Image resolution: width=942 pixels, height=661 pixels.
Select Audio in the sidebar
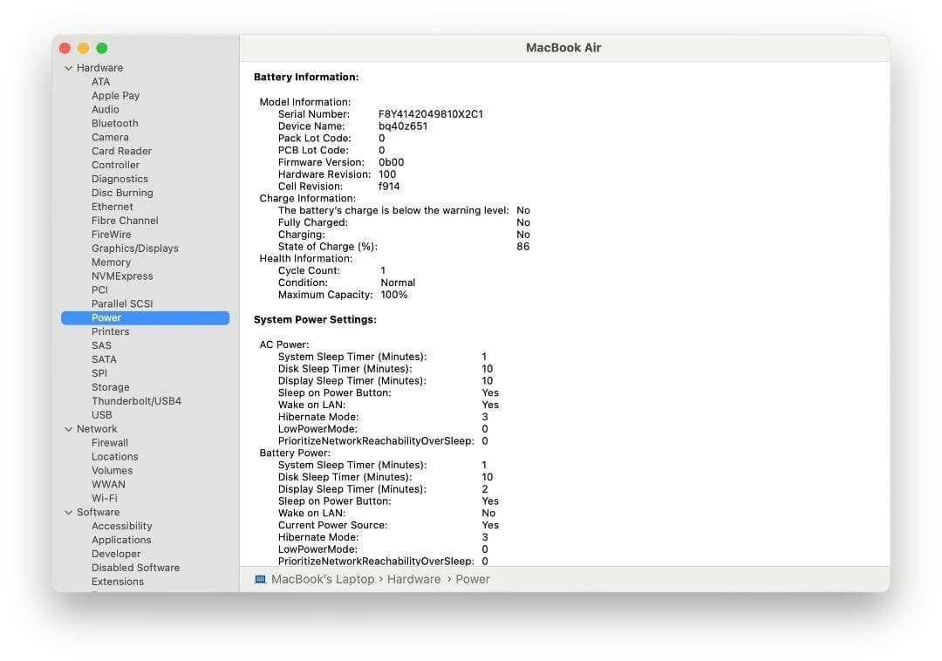point(105,109)
